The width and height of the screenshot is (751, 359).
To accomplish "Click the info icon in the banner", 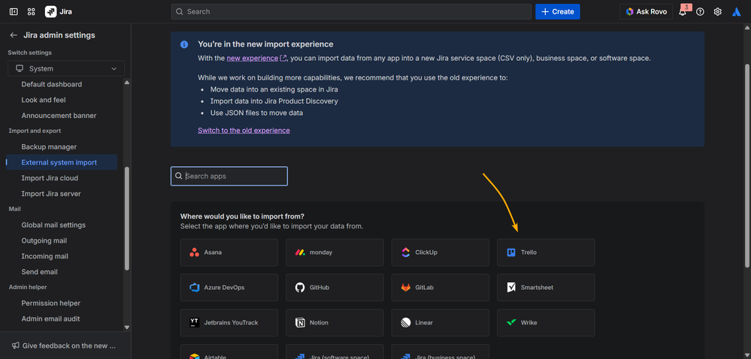I will [184, 44].
